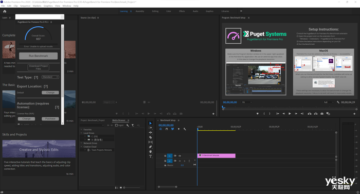Viewport: 360px width, 194px height.
Task: Open the Sequence menu
Action: tap(25, 6)
